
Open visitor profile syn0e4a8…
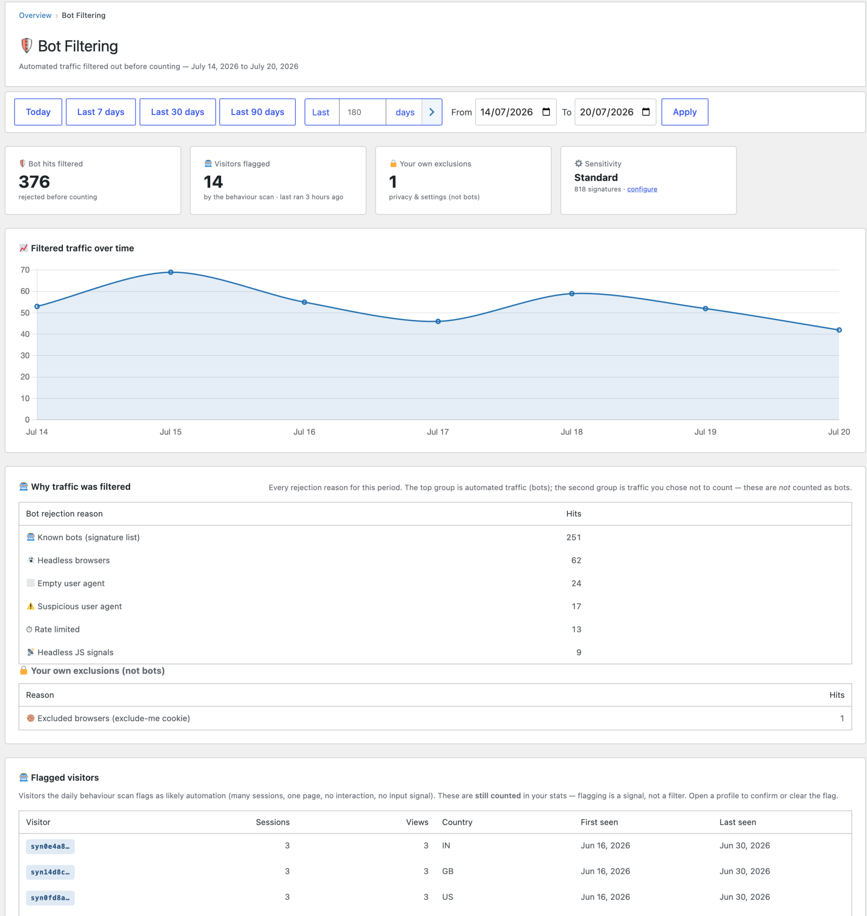pos(50,846)
